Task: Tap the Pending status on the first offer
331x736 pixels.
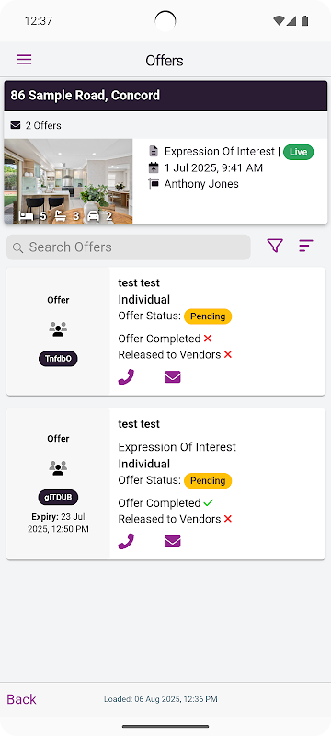Action: [x=208, y=316]
